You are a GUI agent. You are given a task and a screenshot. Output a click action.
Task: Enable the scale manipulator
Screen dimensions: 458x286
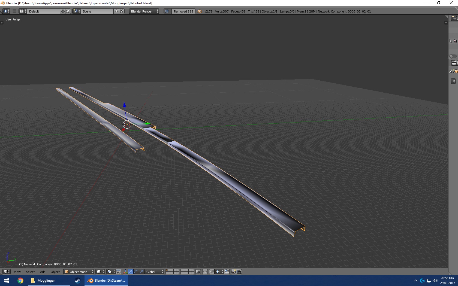coord(142,272)
